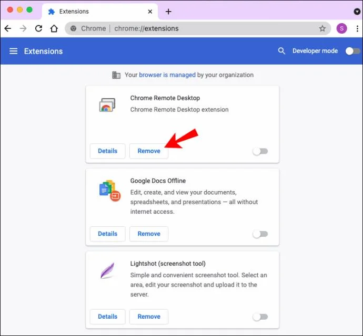Click the black dropdown circle at the tab strip end
Image resolution: width=363 pixels, height=336 pixels.
click(357, 12)
